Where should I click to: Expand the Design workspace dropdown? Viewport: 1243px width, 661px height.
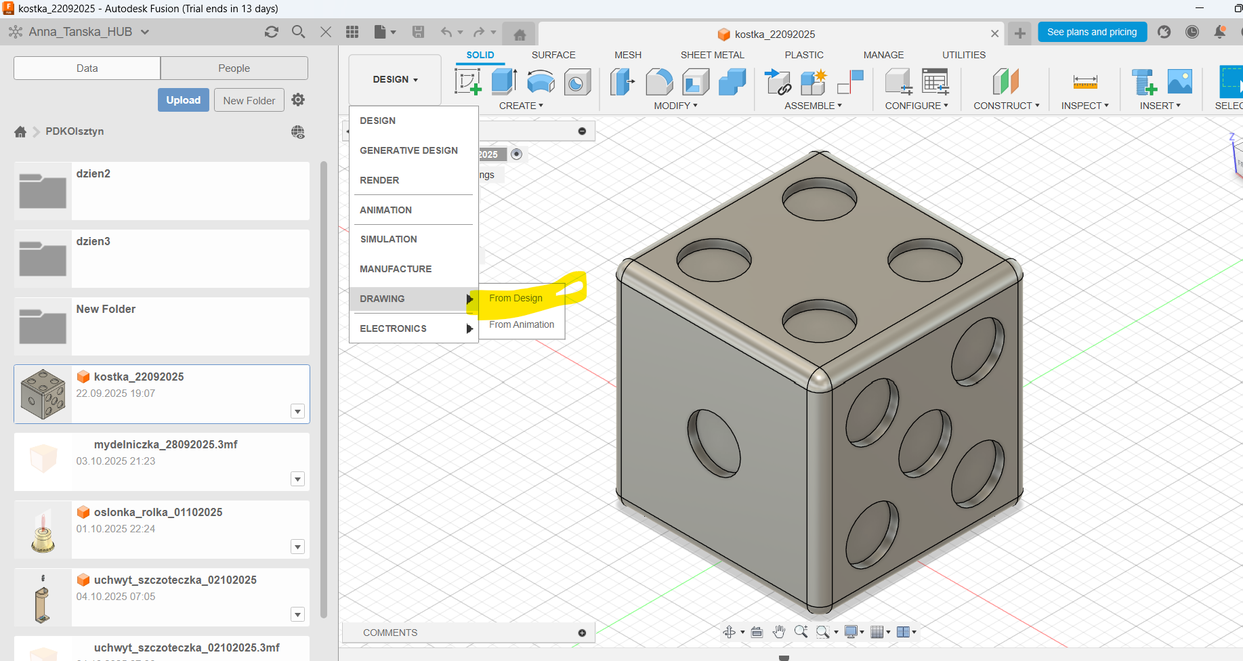pos(395,80)
